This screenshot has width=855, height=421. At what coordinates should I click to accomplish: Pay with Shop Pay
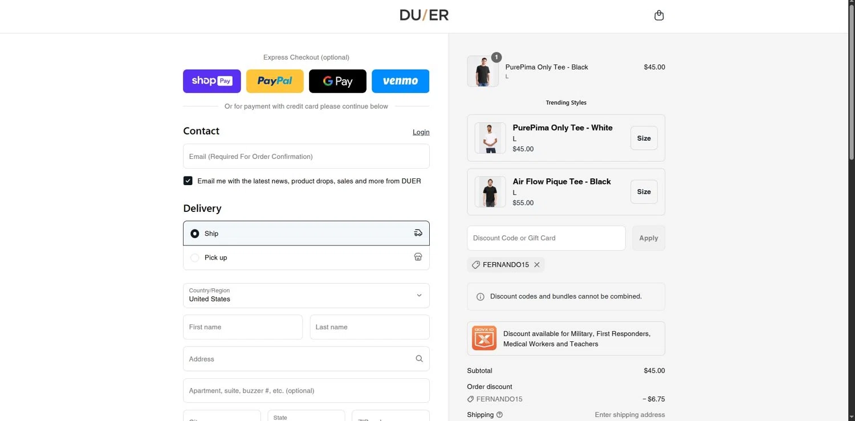point(212,81)
